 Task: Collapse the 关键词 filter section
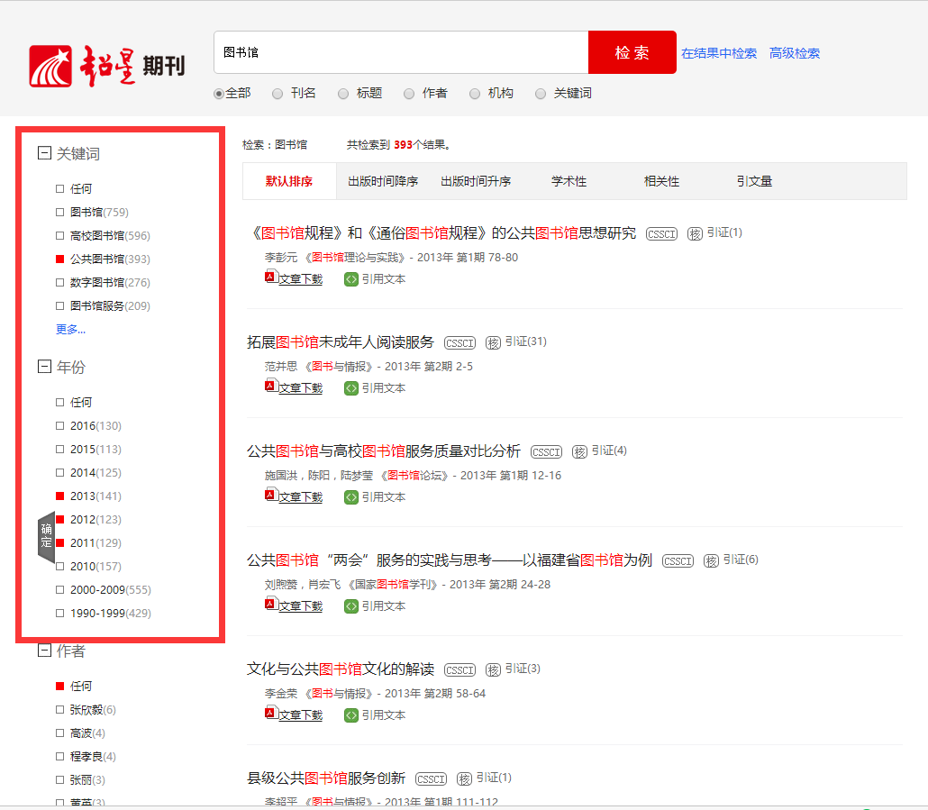[44, 153]
